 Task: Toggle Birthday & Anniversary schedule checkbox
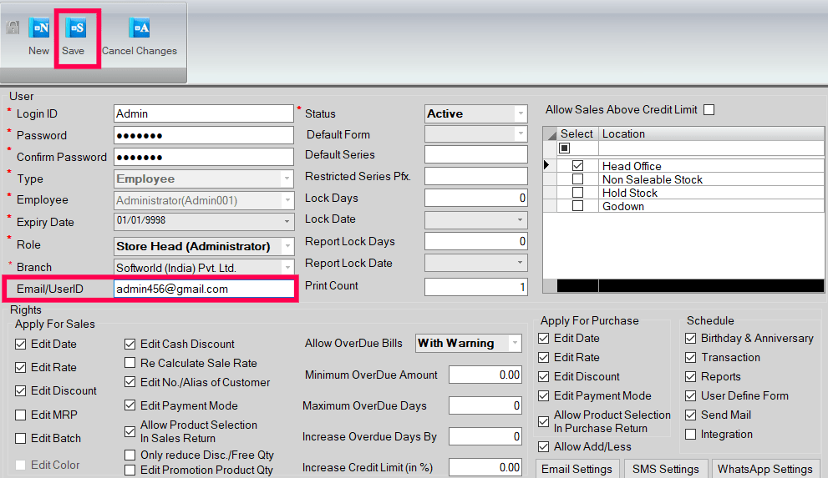[x=690, y=339]
